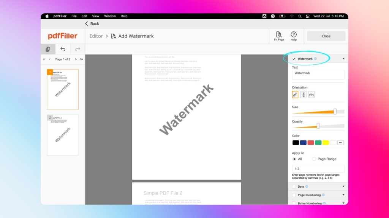The image size is (389, 218).
Task: Click the Close button
Action: [326, 36]
